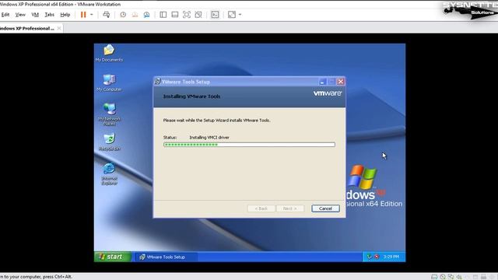Click the VMware Tools Setup taskbar button
This screenshot has width=498, height=280.
click(x=166, y=257)
